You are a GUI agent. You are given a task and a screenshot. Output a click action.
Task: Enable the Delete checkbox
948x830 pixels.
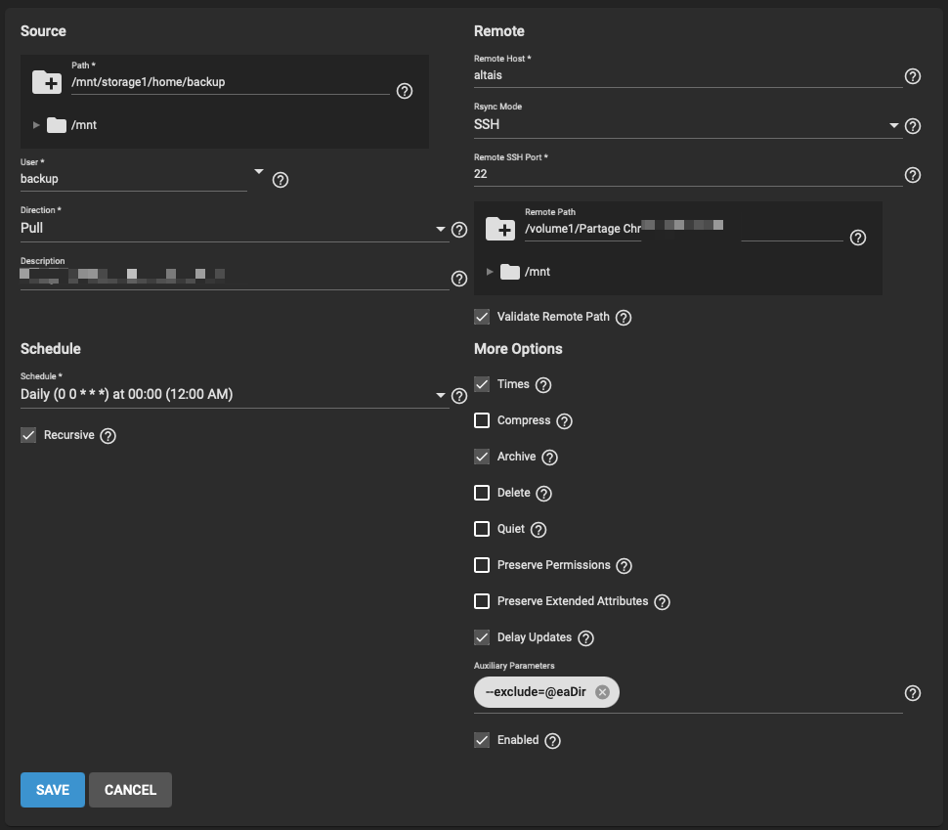point(482,493)
